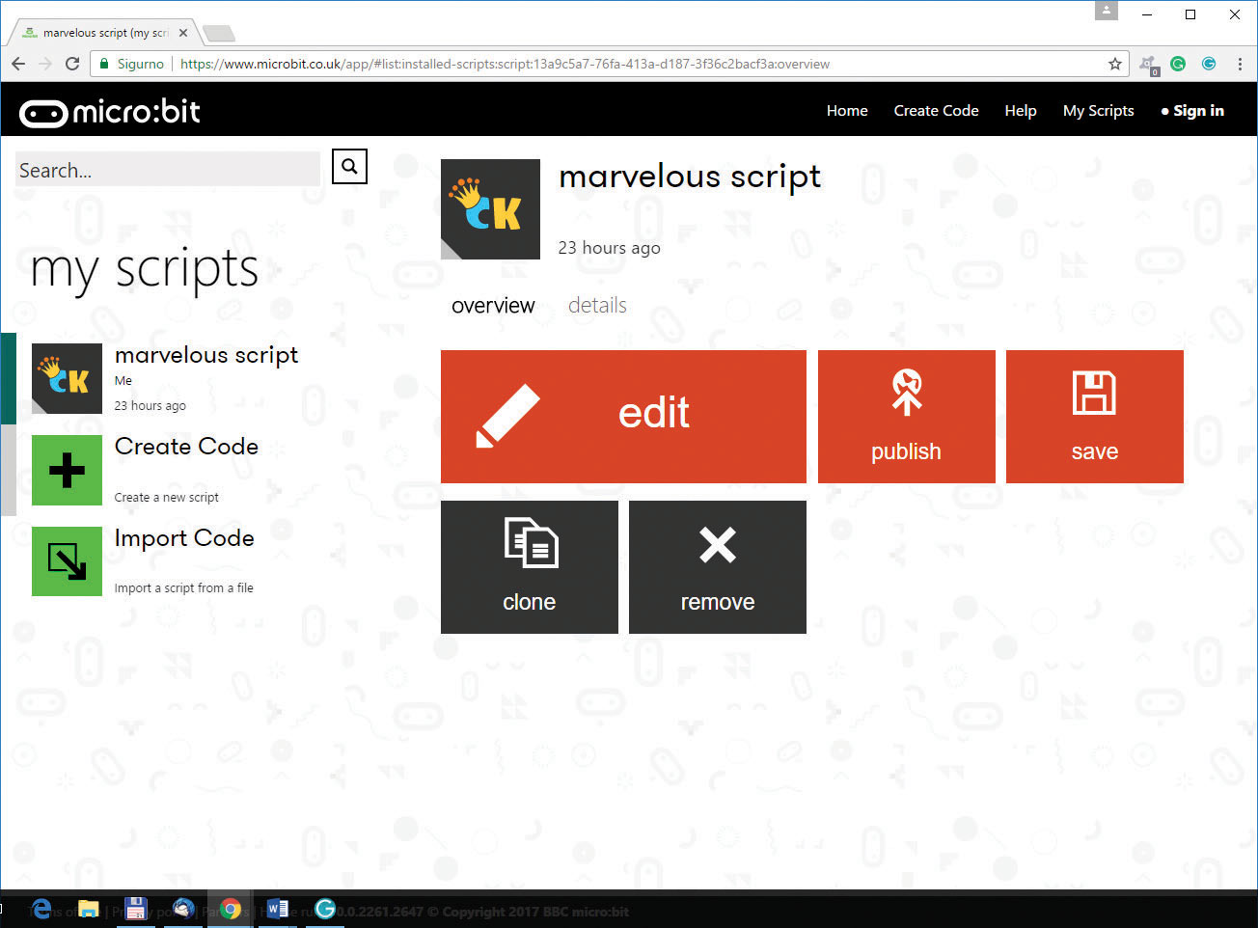Click the save floppy disk tile
Image resolution: width=1258 pixels, height=928 pixels.
point(1094,416)
